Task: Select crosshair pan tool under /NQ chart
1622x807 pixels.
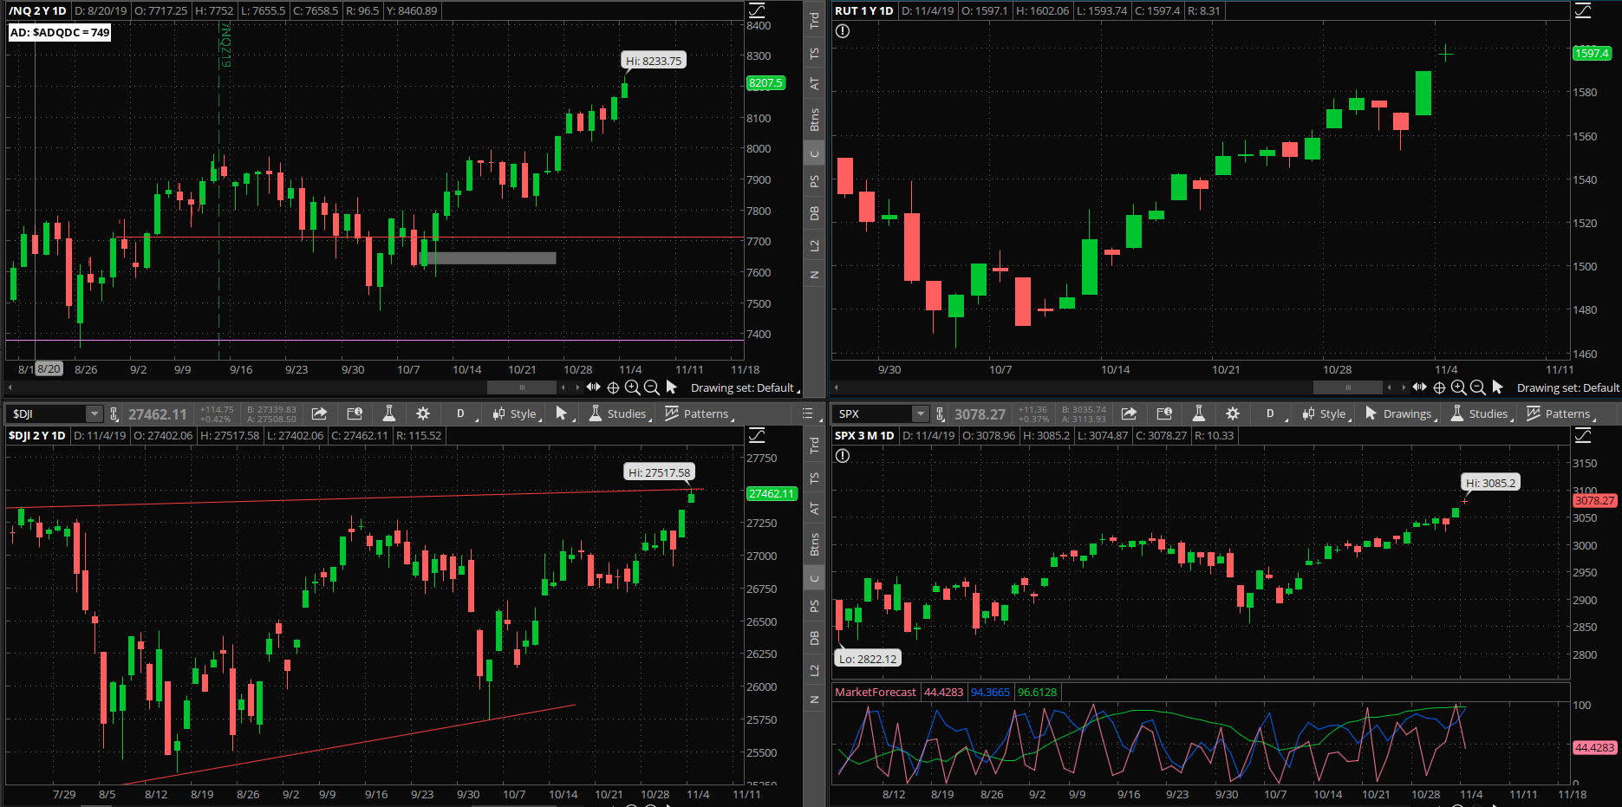Action: (613, 387)
